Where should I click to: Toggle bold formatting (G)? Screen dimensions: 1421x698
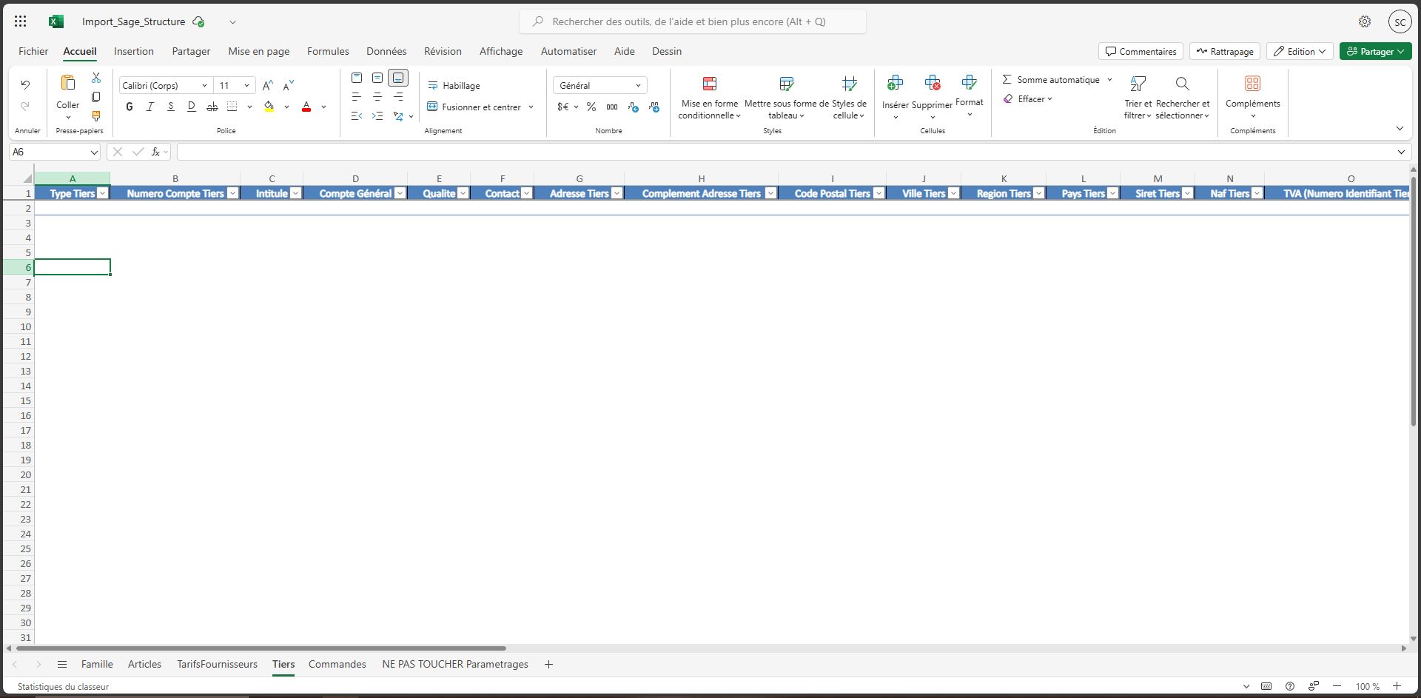tap(130, 107)
